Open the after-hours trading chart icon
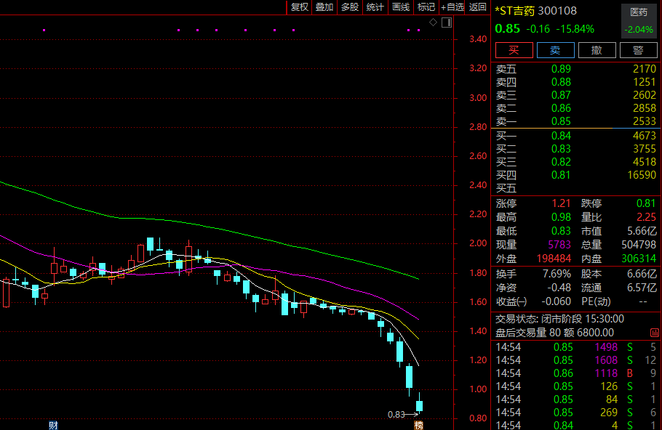 (655, 333)
